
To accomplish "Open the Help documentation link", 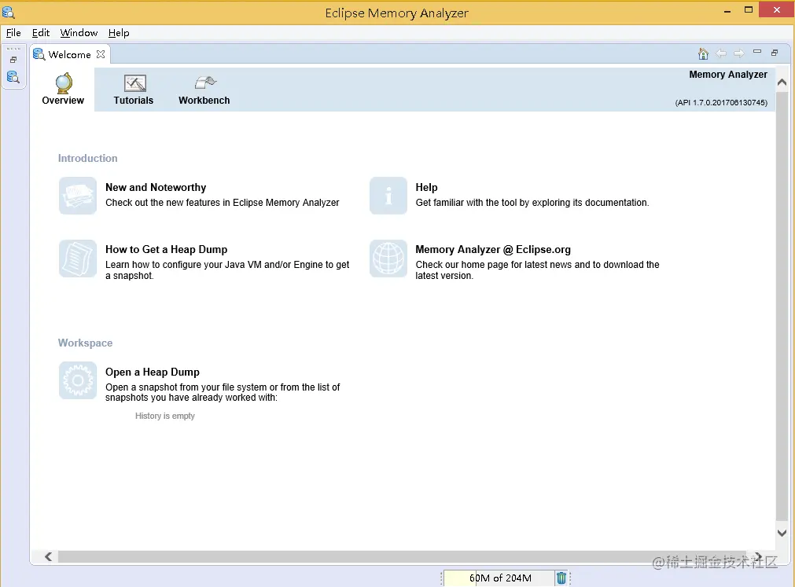I will 426,187.
